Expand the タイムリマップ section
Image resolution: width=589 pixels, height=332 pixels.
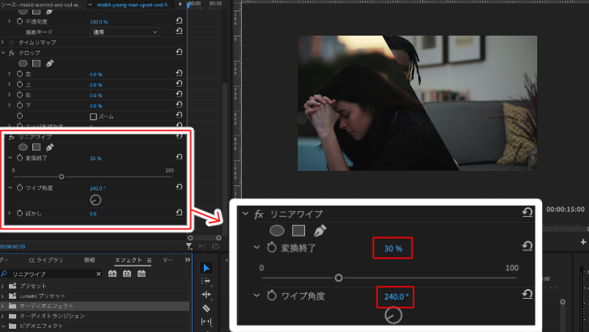pos(2,42)
